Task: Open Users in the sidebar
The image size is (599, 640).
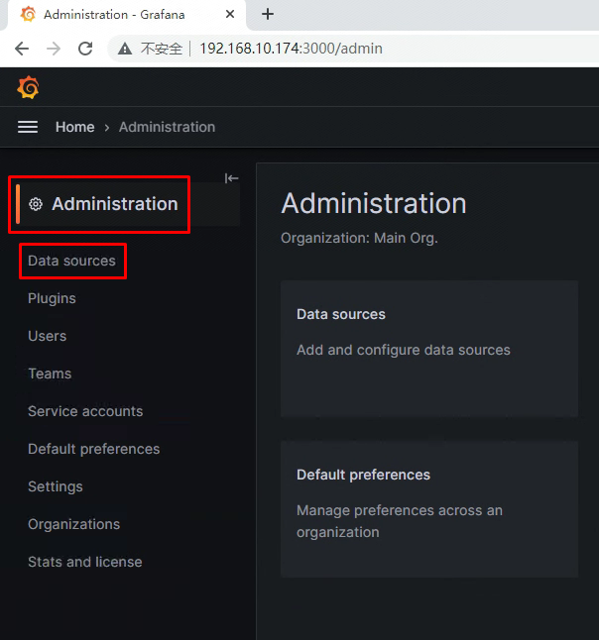Action: (x=47, y=336)
